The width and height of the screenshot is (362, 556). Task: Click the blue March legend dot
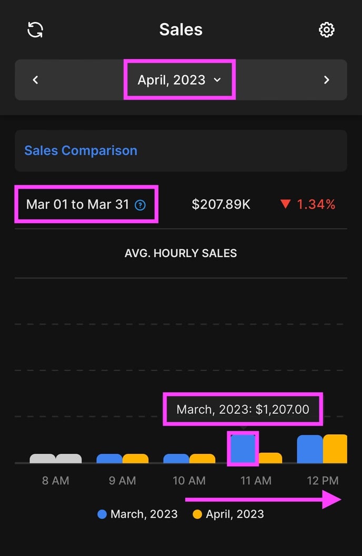102,514
